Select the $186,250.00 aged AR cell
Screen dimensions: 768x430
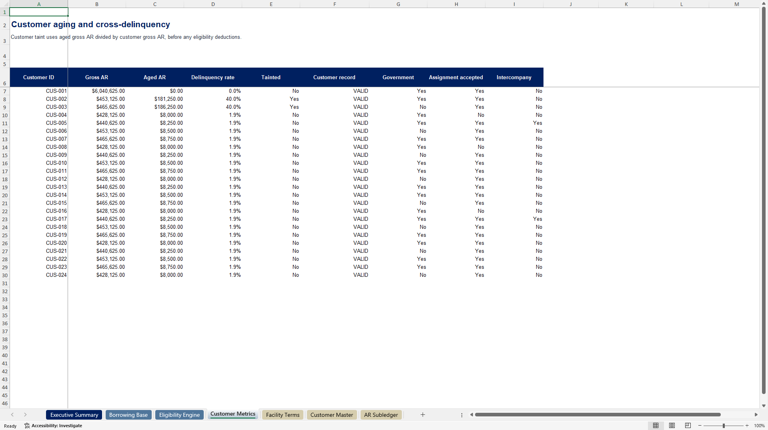pos(155,107)
